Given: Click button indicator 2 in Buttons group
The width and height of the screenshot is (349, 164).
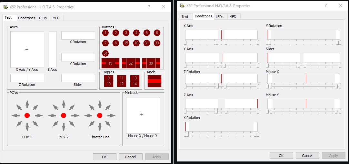Looking at the screenshot, I should coord(116,33).
